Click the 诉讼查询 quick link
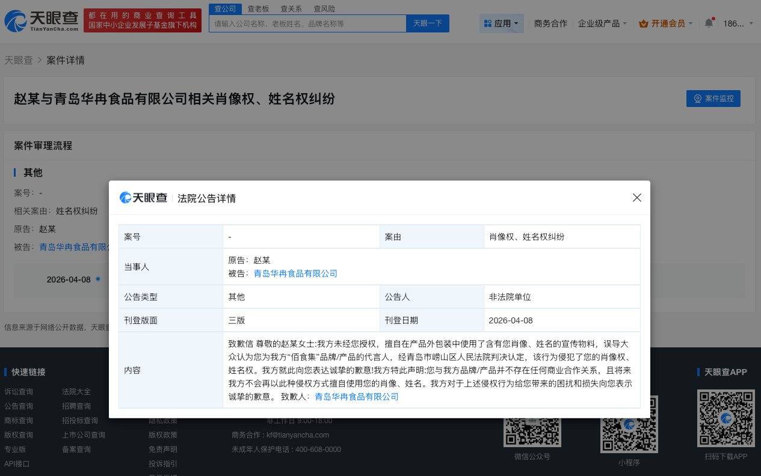 (x=18, y=391)
